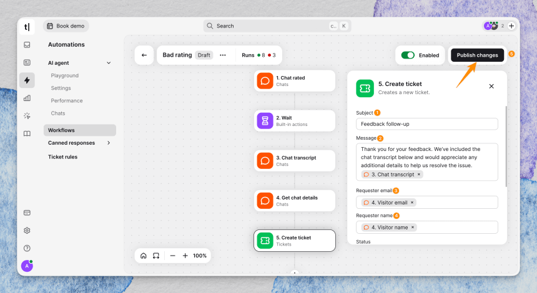
Task: Click the Subject field with Feedback follow-up
Action: 426,124
